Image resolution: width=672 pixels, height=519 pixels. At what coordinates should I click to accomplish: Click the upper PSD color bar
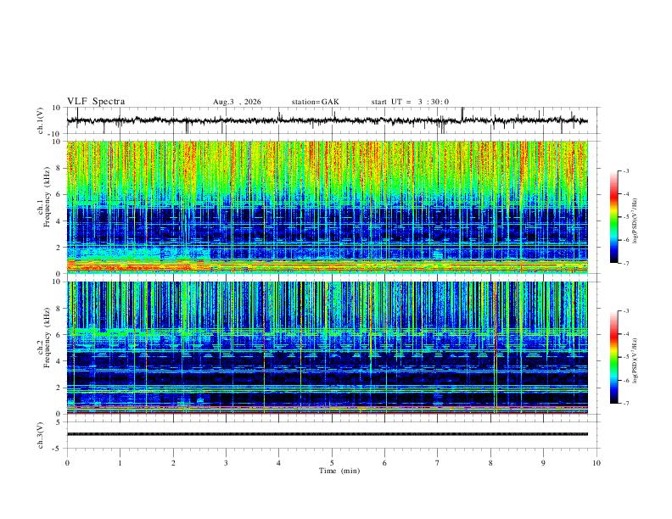tap(614, 217)
